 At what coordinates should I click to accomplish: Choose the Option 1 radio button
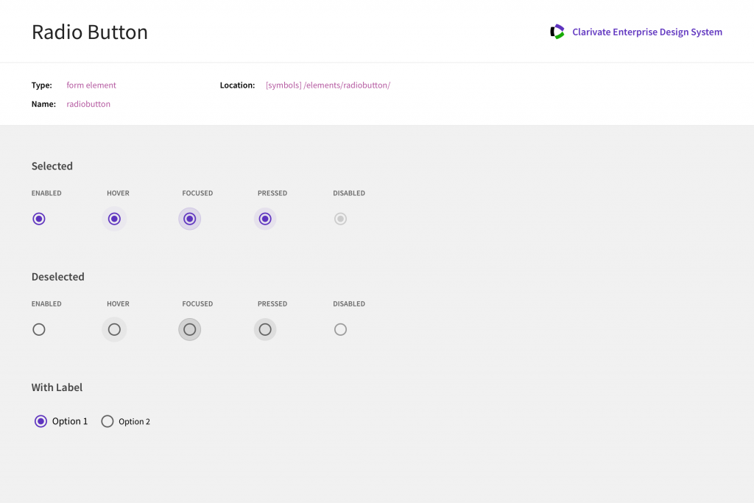pos(41,421)
